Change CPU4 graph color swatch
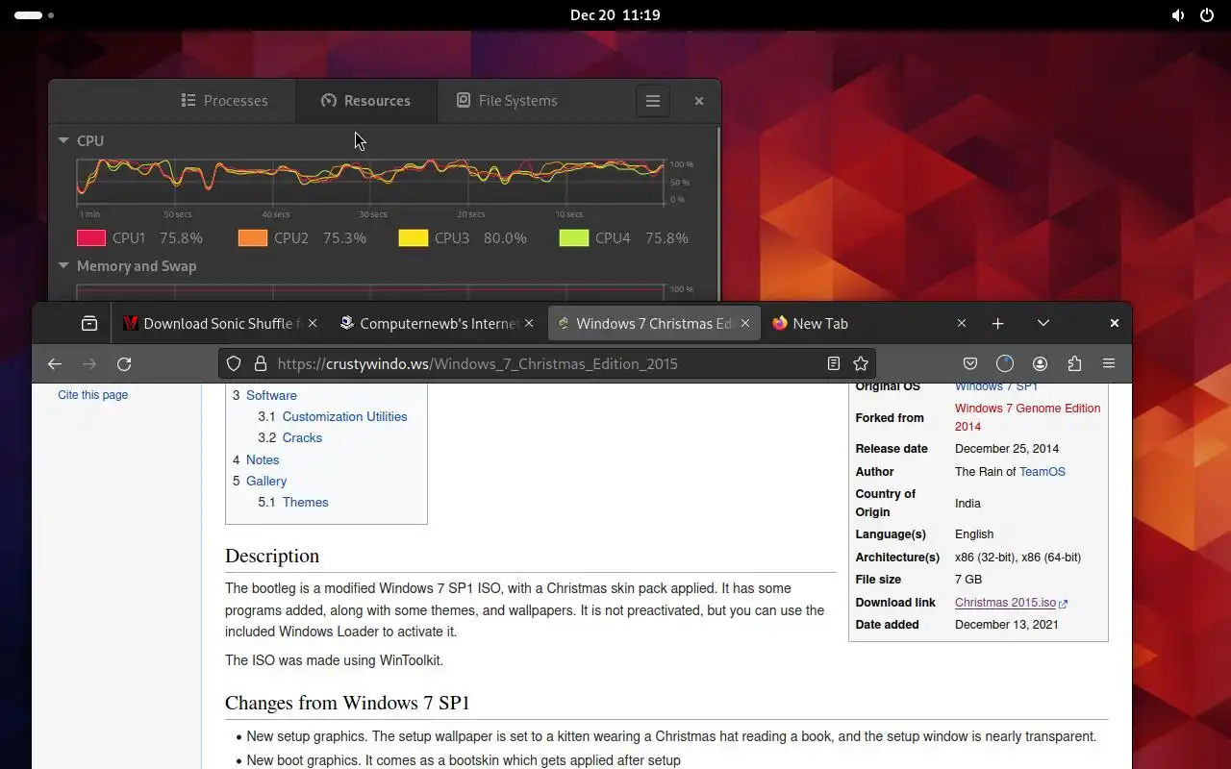Image resolution: width=1231 pixels, height=769 pixels. (574, 237)
